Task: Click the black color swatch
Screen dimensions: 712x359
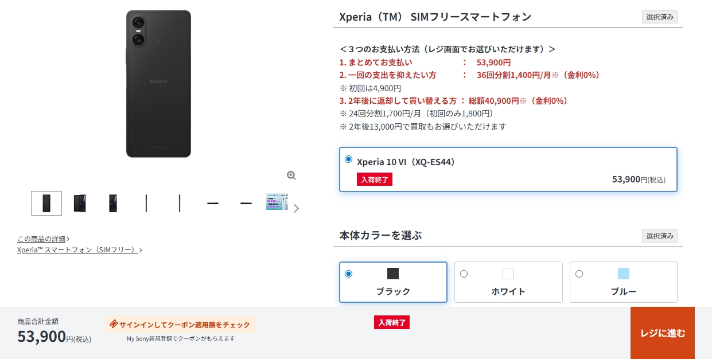Action: (393, 274)
